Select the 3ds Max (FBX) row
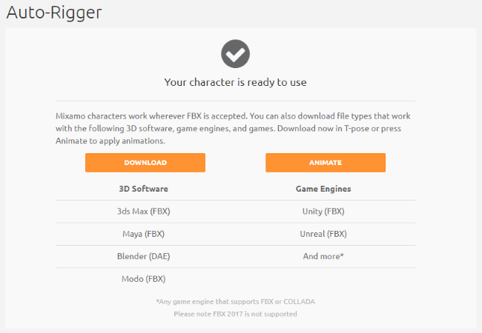 tap(144, 211)
